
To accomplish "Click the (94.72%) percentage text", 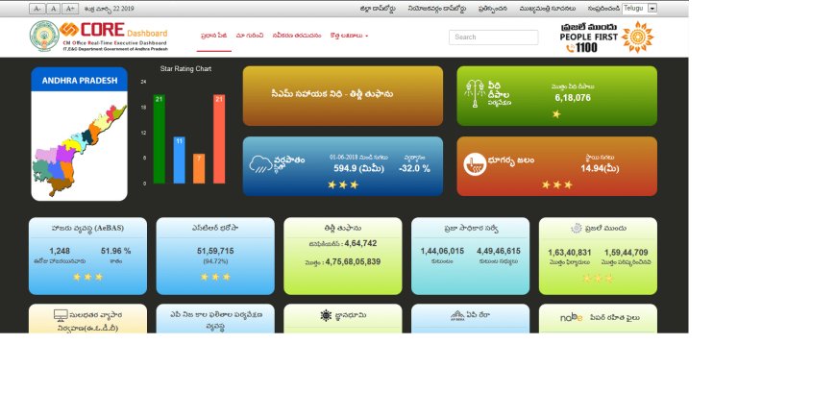I will point(215,261).
